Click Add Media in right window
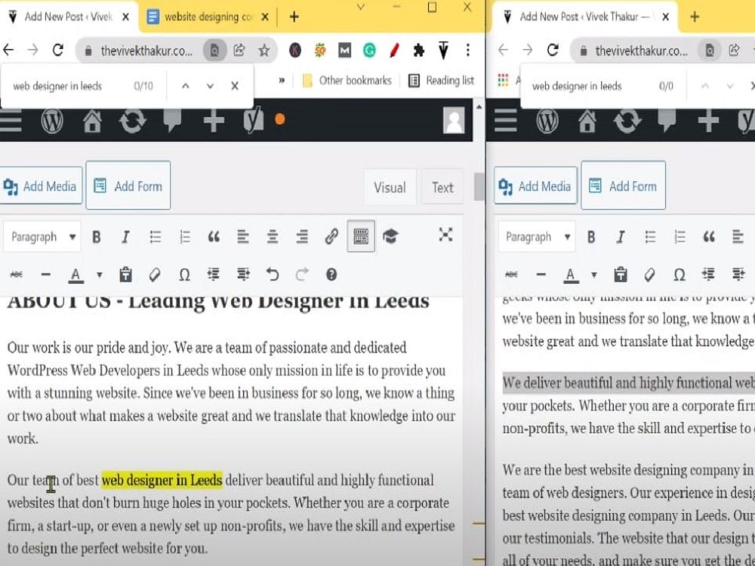Image resolution: width=755 pixels, height=566 pixels. (x=536, y=186)
